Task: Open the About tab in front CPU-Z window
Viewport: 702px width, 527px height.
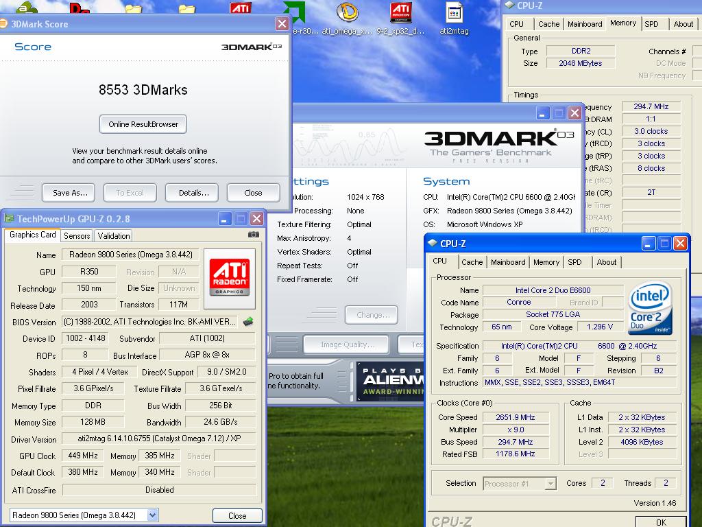Action: (606, 262)
